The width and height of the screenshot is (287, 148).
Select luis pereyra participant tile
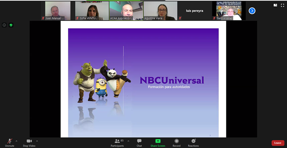[x=194, y=11]
